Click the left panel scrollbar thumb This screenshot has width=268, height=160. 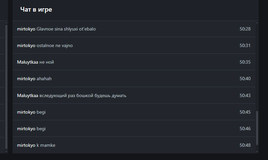pyautogui.click(x=6, y=86)
